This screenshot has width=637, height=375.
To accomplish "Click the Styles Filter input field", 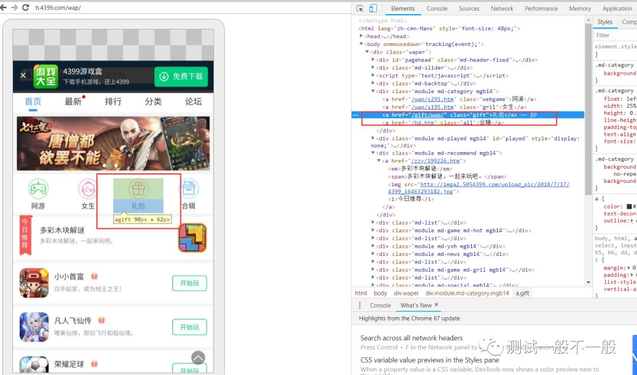I will (615, 35).
